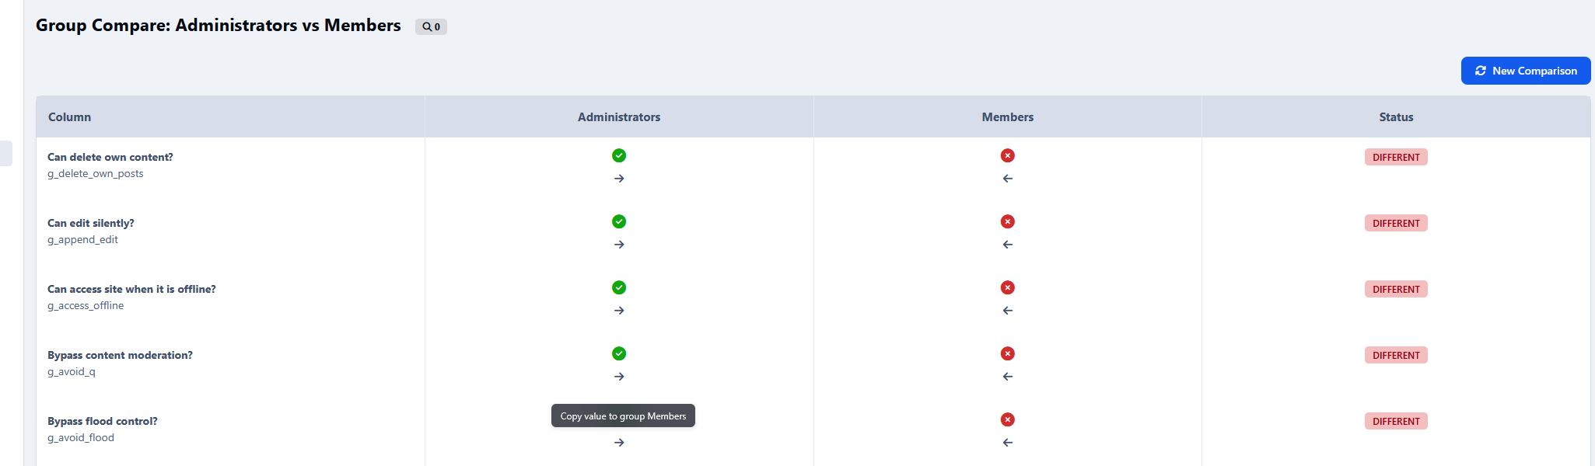Click the Status column header
Screen dimensions: 1595x466
1396,117
